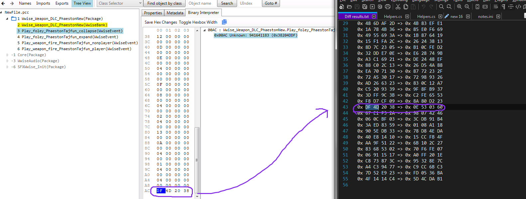Switch to the Properties tab

click(x=153, y=13)
